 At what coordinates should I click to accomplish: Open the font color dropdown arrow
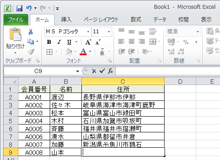click(x=90, y=52)
